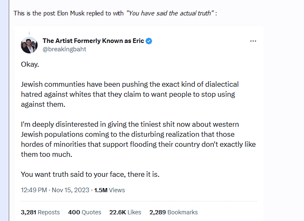Screen dimensions: 304x221
Task: View the 1.5M Views analytics count
Action: tap(109, 190)
